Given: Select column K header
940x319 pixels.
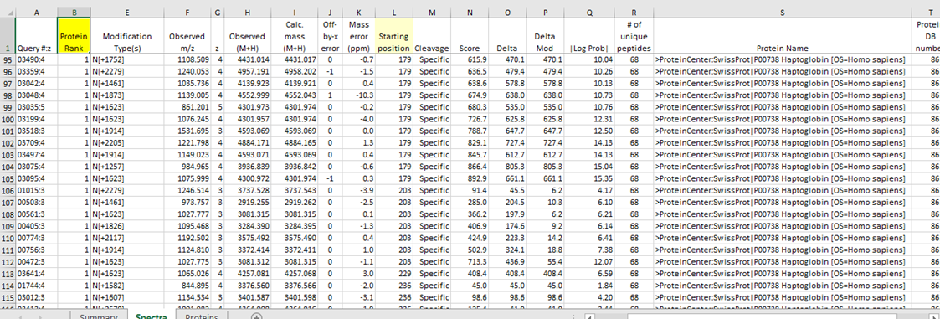Looking at the screenshot, I should 358,12.
